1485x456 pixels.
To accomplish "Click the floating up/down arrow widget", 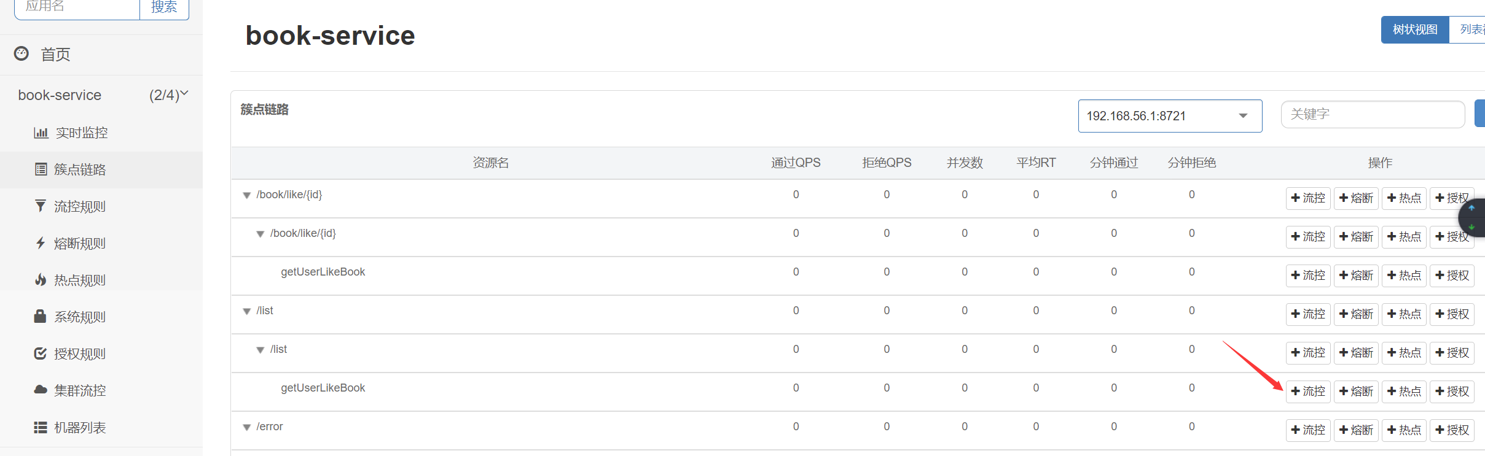I will point(1473,217).
